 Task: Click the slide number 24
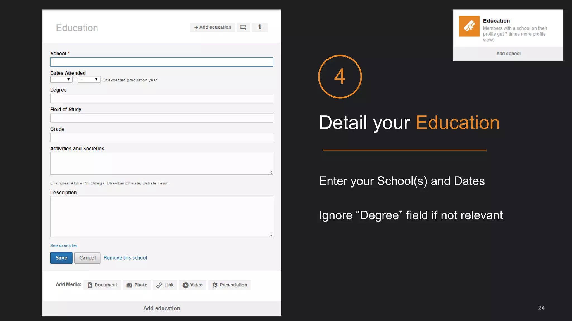pos(541,308)
